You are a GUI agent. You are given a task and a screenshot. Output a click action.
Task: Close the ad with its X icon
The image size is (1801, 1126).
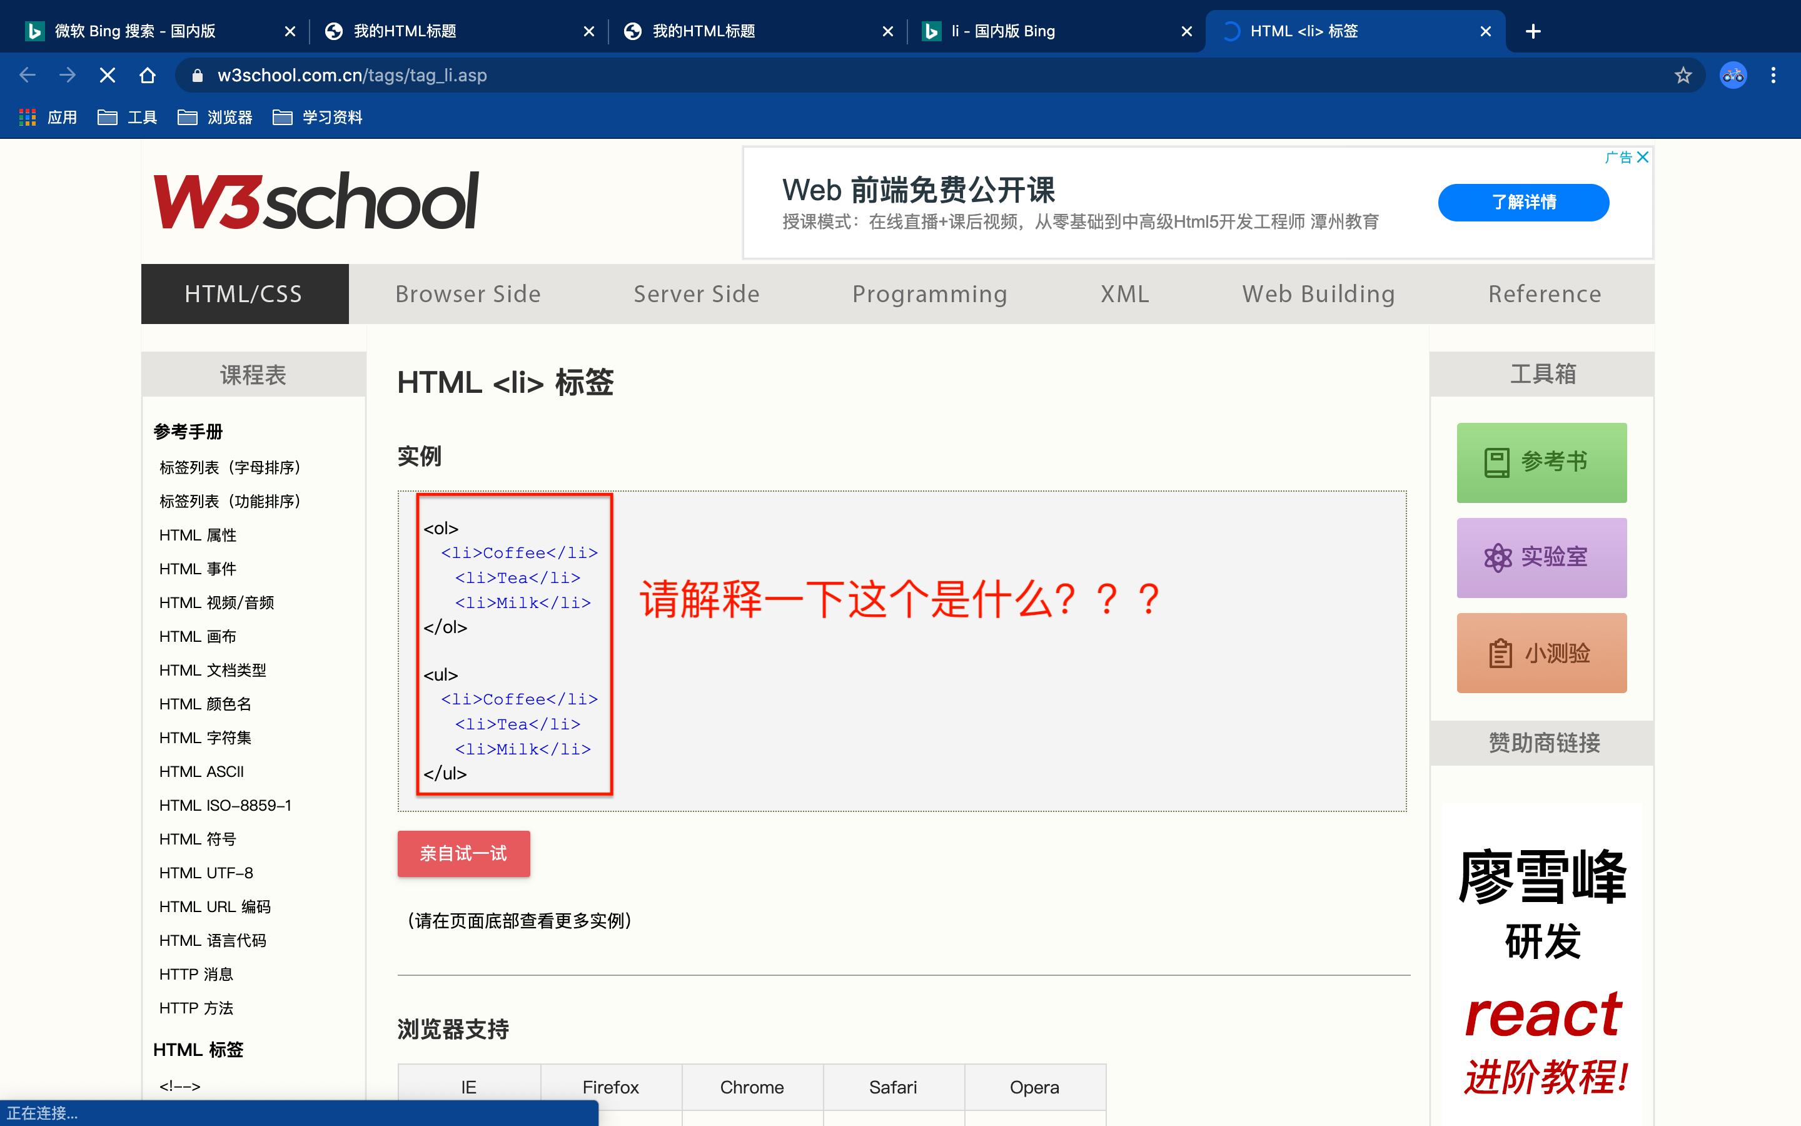point(1643,157)
